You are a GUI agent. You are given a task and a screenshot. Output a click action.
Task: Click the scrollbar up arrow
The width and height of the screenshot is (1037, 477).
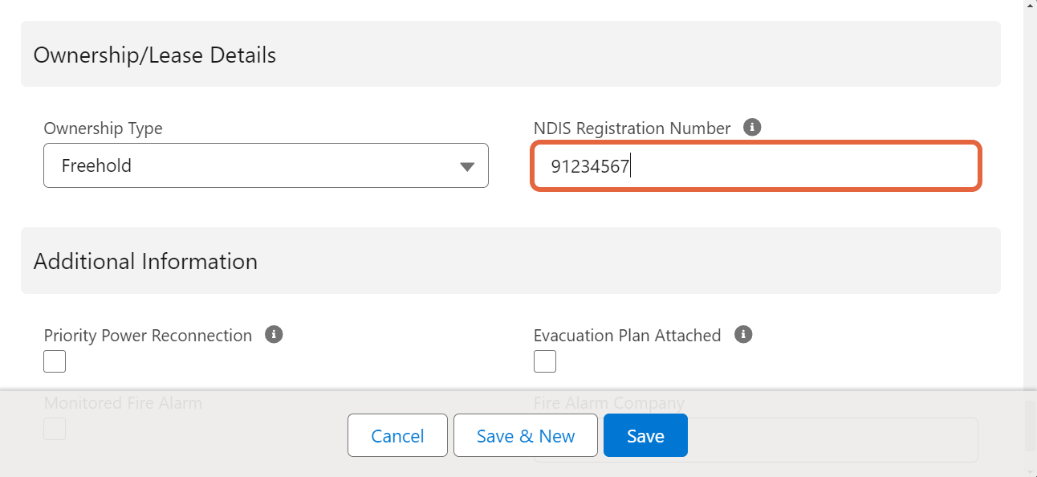pyautogui.click(x=1030, y=6)
